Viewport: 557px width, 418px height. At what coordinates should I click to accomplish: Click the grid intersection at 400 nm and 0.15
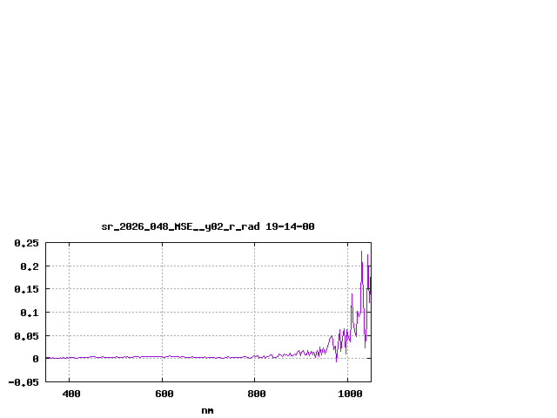tap(69, 289)
